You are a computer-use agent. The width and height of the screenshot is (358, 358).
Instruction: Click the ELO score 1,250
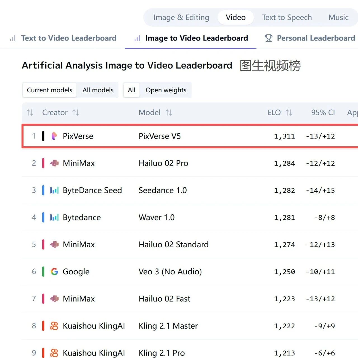click(x=284, y=272)
